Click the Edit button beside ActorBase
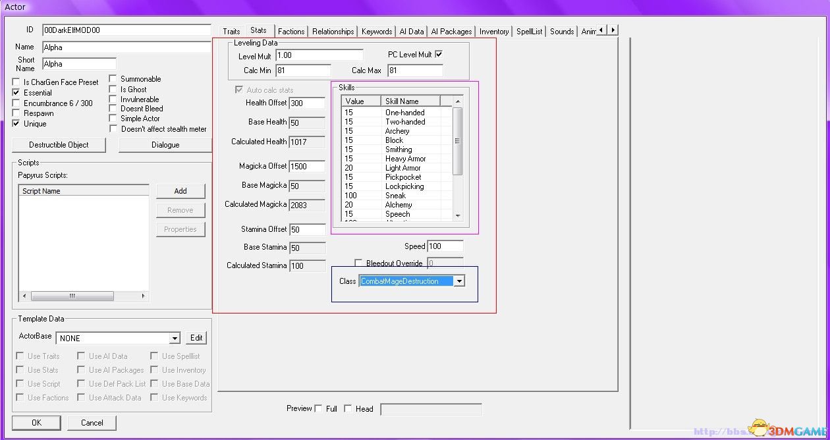 (196, 338)
